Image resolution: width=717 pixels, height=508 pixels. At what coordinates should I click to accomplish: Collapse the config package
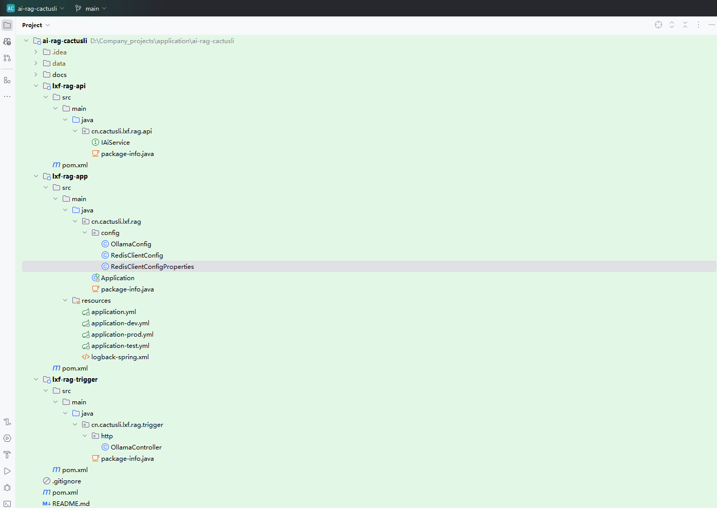click(85, 232)
